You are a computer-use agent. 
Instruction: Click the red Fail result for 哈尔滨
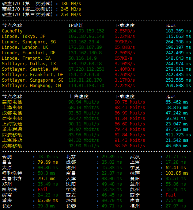pos(43,190)
